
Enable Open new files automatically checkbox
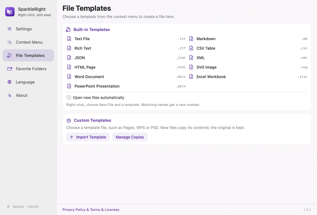point(69,97)
